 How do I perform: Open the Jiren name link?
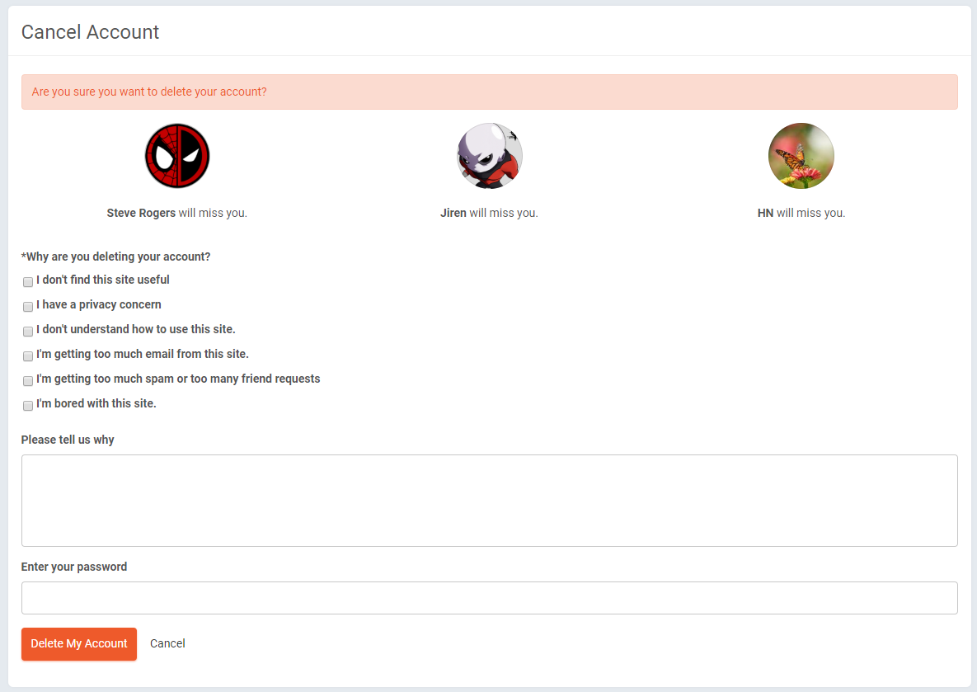[x=453, y=213]
